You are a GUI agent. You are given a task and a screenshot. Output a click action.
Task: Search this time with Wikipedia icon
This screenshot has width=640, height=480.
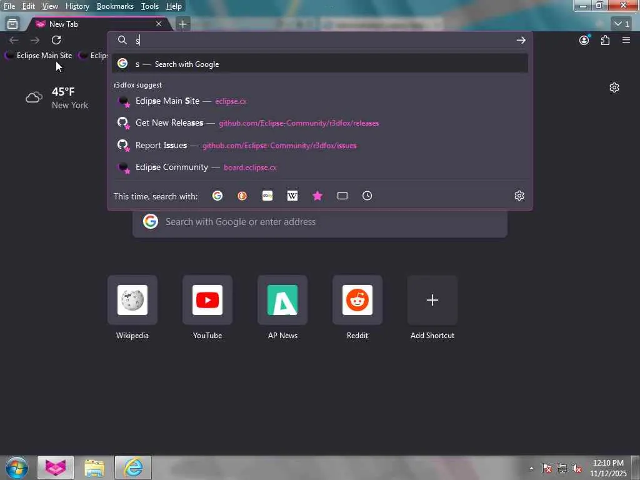coord(292,196)
